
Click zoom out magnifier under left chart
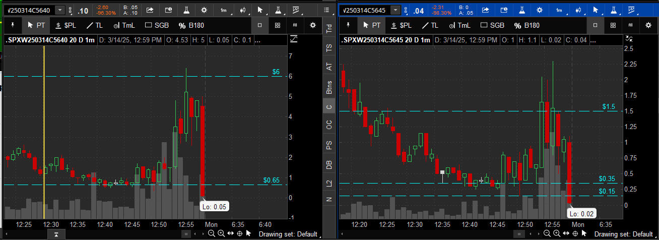click(x=212, y=233)
